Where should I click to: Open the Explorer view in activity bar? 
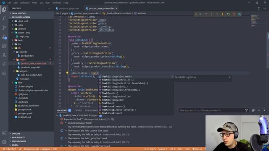(4, 9)
